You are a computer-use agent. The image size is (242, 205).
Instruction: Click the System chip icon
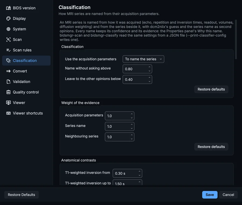[x=9, y=29]
